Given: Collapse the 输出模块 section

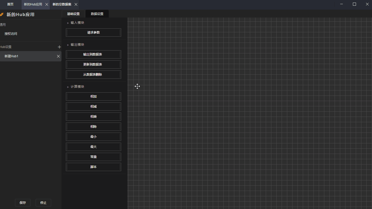Looking at the screenshot, I should pos(68,45).
